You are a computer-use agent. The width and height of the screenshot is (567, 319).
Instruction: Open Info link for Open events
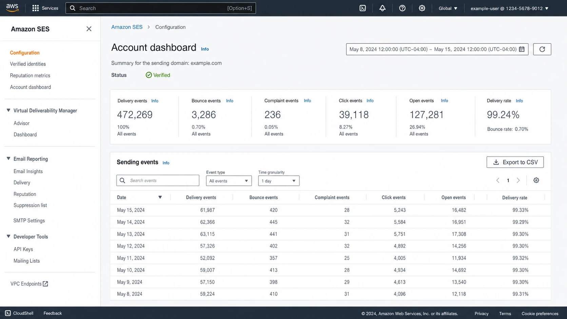(x=444, y=101)
